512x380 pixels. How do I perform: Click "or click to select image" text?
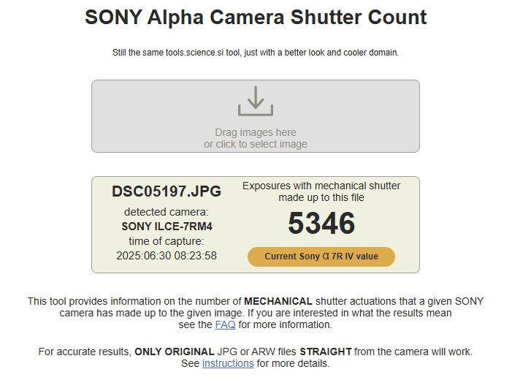pyautogui.click(x=255, y=144)
